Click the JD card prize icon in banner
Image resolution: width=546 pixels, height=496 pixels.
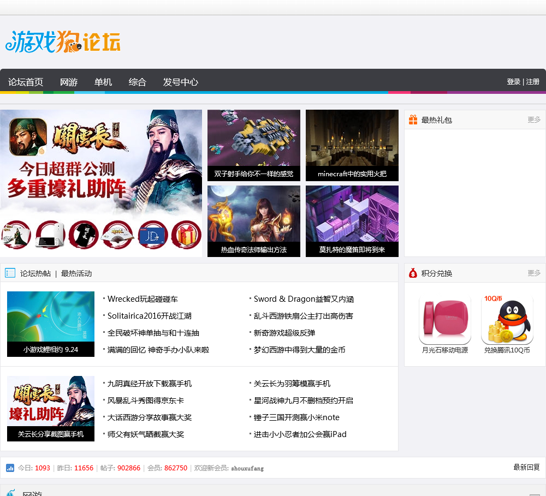[x=152, y=235]
